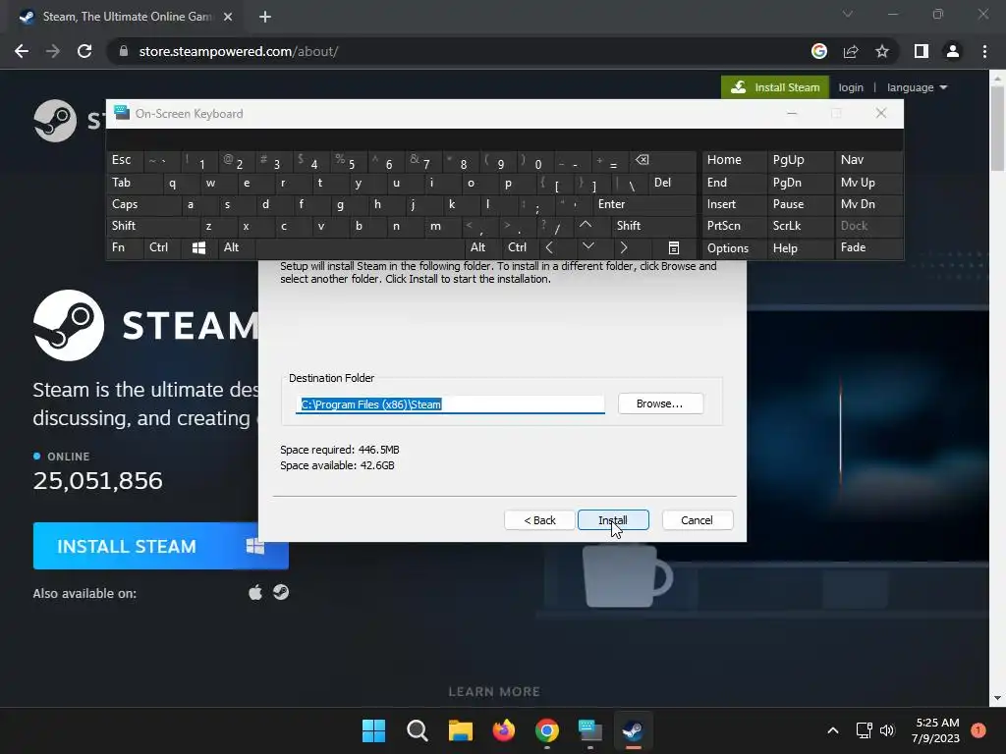The image size is (1006, 754).
Task: Click Help key on On-Screen Keyboard
Action: coord(801,247)
